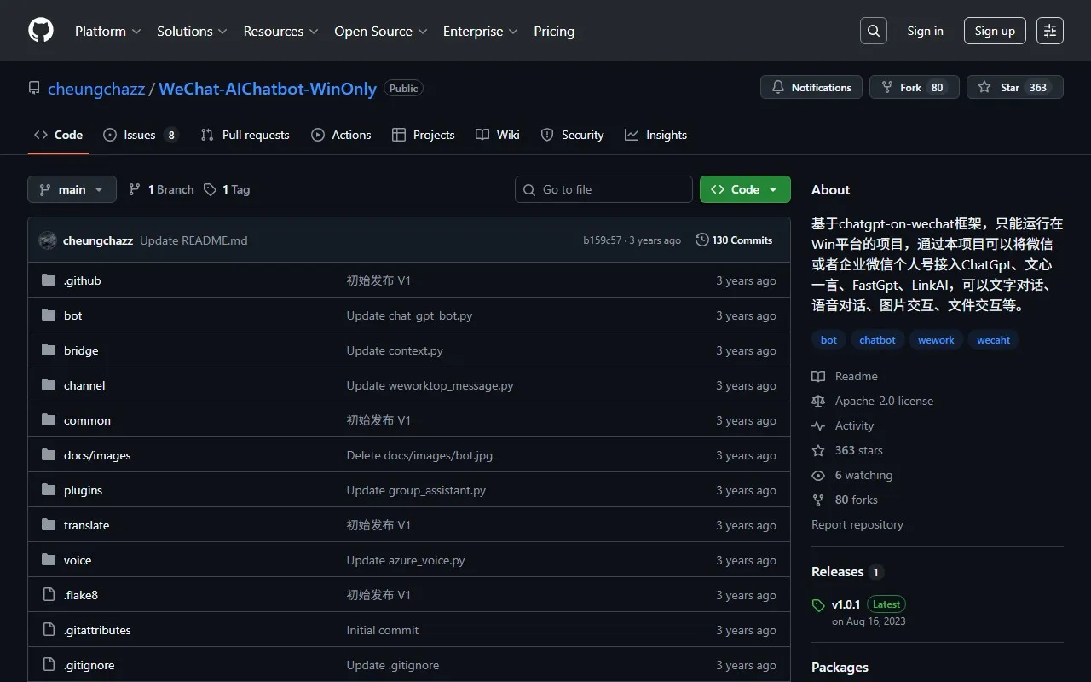Expand the Open Source menu
Screen dimensions: 1091x682
point(381,31)
